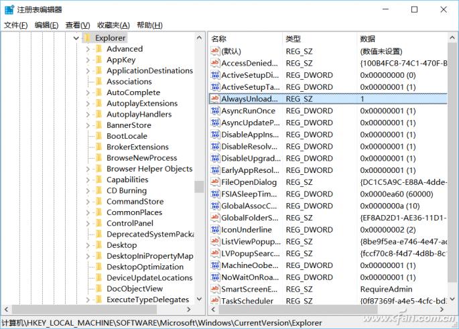The image size is (459, 329).
Task: Click the DWORD icon of AsyncRunOnce value
Action: tap(215, 111)
